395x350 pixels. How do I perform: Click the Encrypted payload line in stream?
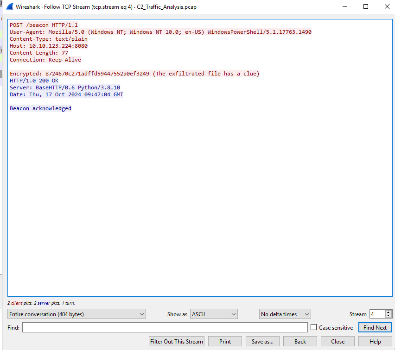click(134, 74)
